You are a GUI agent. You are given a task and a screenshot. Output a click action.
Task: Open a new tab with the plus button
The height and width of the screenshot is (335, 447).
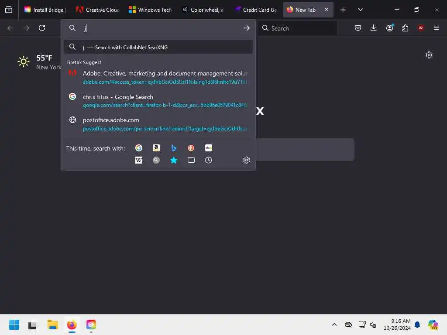tap(343, 10)
